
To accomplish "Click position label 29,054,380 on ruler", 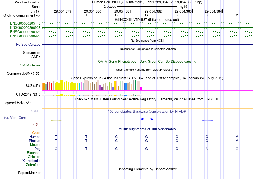I will tap(93, 11).
